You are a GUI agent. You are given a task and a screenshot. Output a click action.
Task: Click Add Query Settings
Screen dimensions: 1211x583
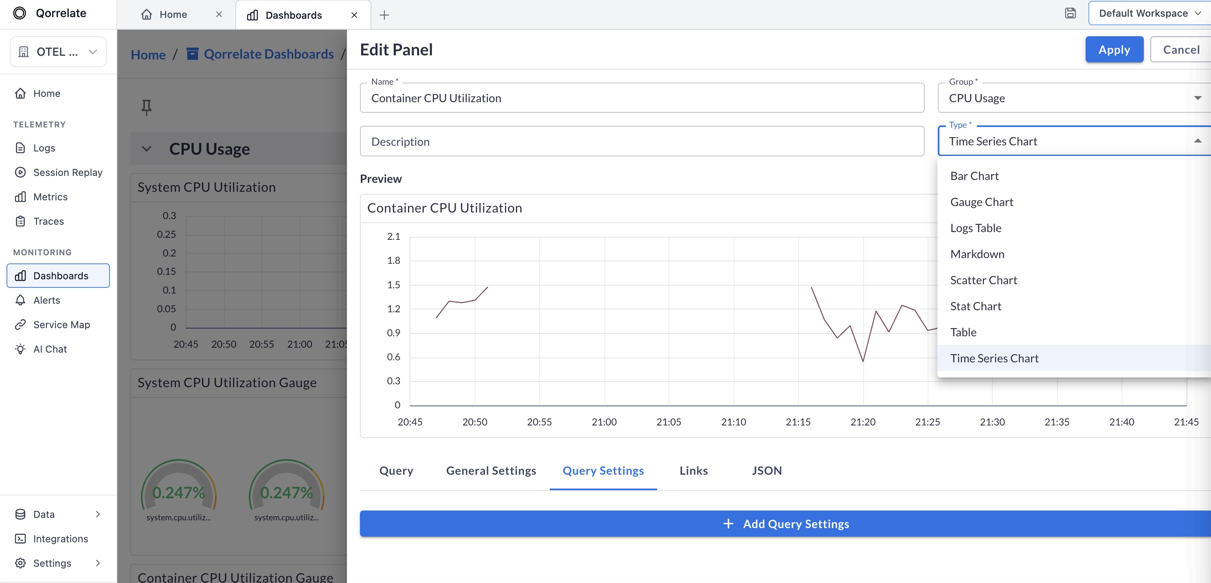pos(785,524)
